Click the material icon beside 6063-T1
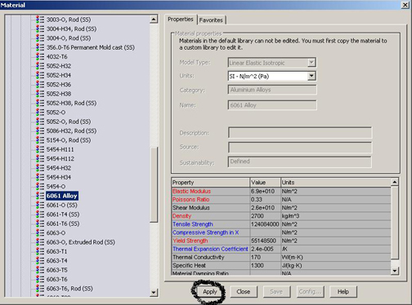Viewport: 412px width, 305px height. tap(40, 251)
